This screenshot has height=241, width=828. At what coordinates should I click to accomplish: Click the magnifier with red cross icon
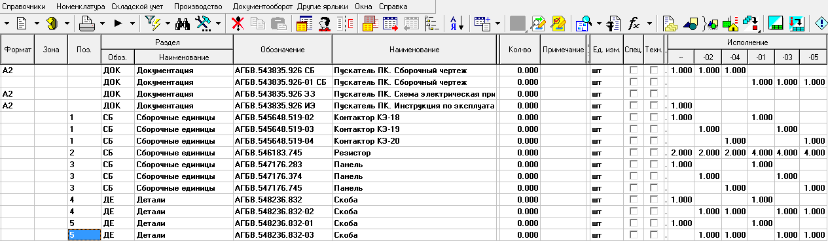[558, 24]
